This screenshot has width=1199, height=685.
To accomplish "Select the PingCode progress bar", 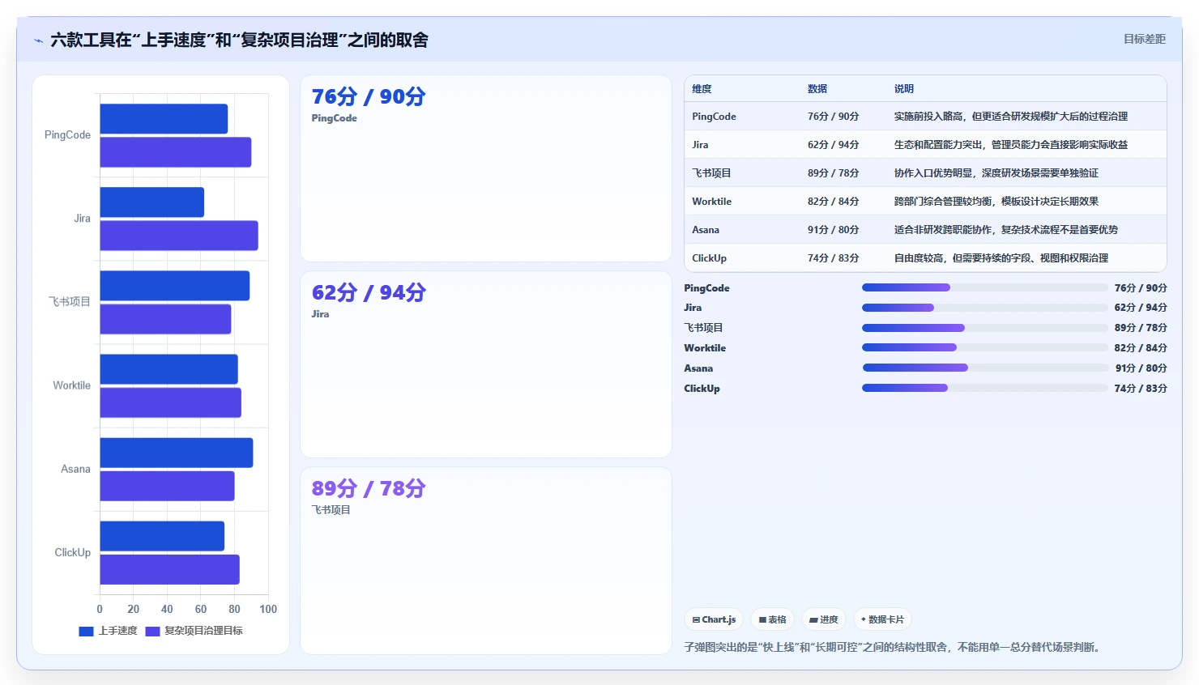I will (x=984, y=287).
